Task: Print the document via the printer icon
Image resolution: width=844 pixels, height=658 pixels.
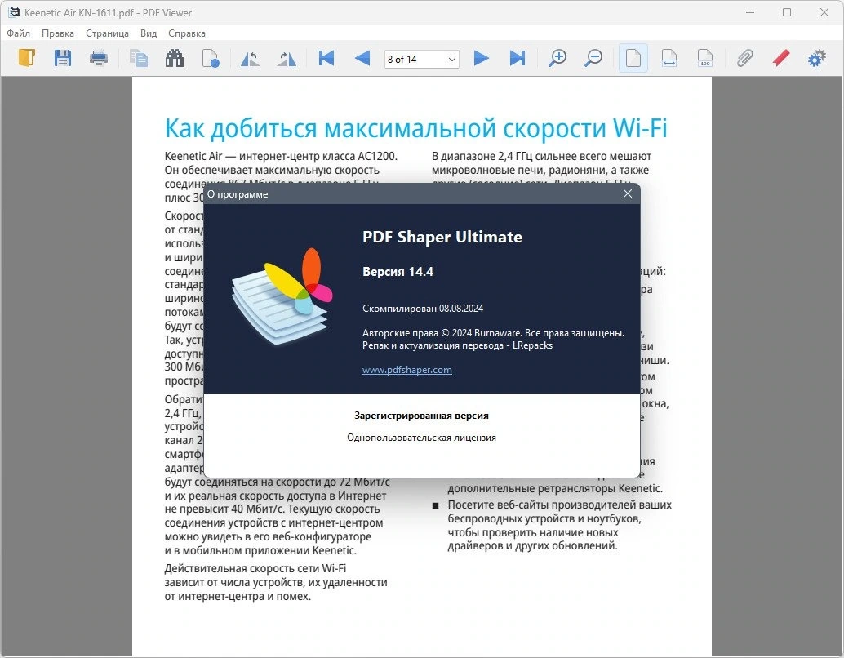Action: coord(99,58)
